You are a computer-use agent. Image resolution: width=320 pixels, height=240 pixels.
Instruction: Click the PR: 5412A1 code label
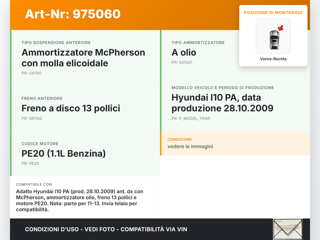pos(181,62)
